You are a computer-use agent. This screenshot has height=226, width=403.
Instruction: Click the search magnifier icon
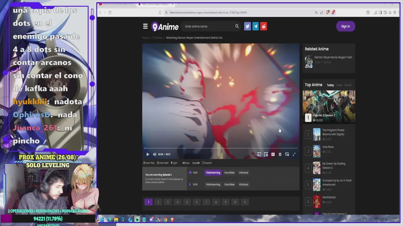[237, 26]
